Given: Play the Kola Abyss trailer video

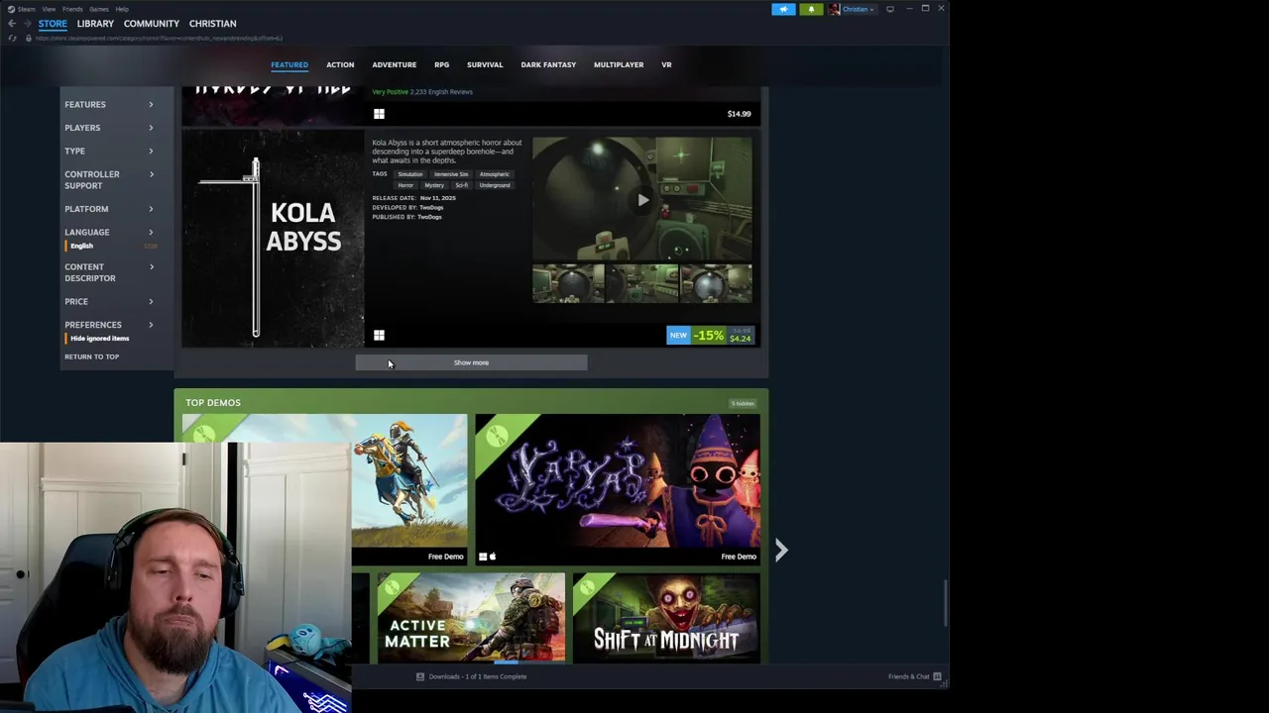Looking at the screenshot, I should click(x=642, y=200).
